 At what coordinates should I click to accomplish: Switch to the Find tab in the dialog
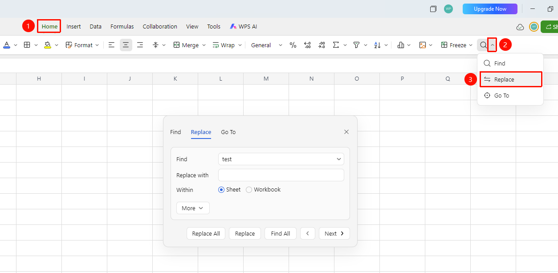pyautogui.click(x=175, y=132)
